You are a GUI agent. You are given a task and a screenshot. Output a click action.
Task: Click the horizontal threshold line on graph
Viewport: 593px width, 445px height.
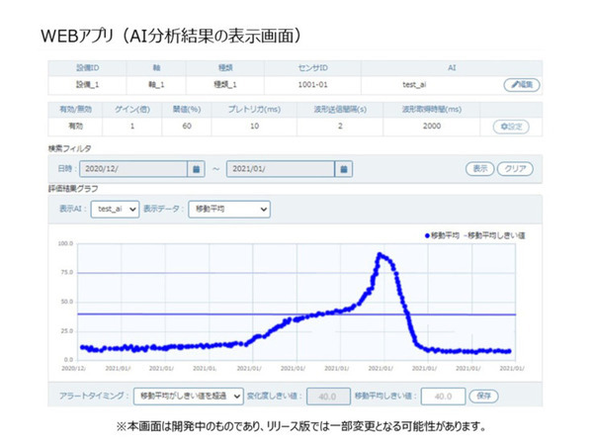pos(198,313)
